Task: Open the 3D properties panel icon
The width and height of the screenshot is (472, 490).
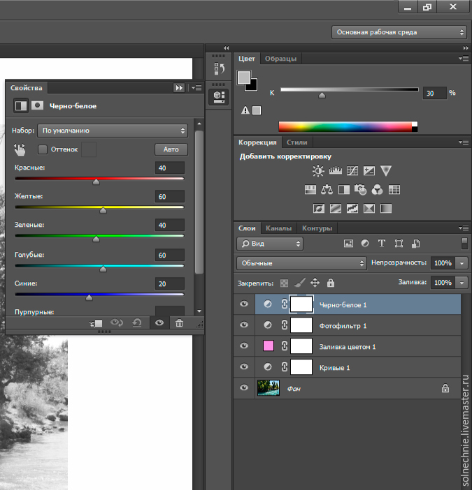Action: click(x=219, y=97)
